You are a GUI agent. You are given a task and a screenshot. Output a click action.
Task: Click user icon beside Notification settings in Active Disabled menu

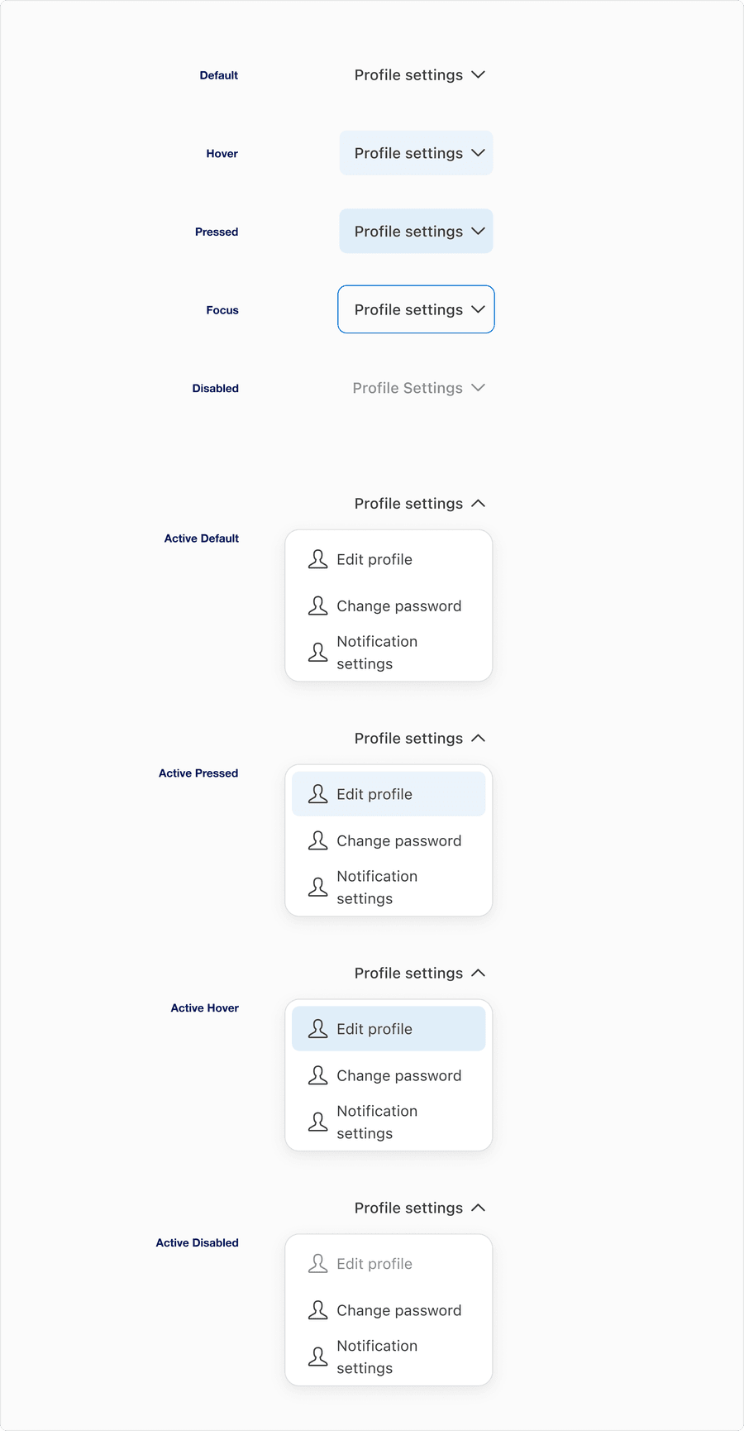[317, 1357]
